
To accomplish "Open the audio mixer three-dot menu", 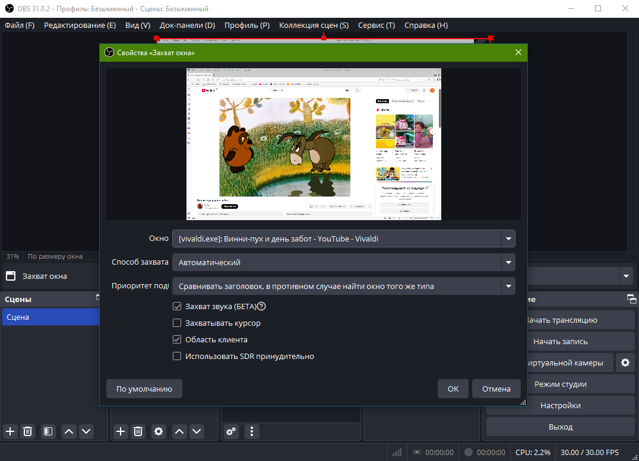I will point(252,431).
